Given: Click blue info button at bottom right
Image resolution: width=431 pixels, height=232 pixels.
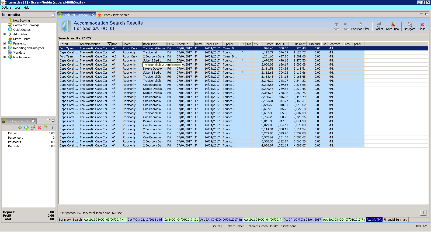Looking at the screenshot, I should pyautogui.click(x=423, y=213).
